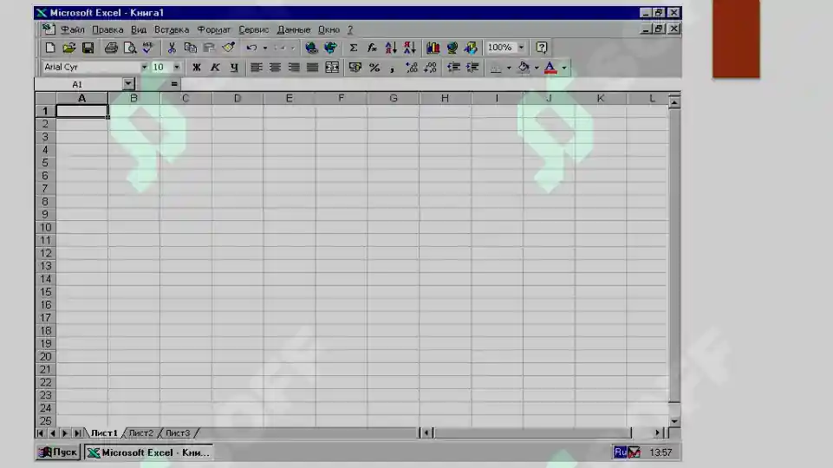
Task: Open the Вставка menu
Action: (x=172, y=29)
